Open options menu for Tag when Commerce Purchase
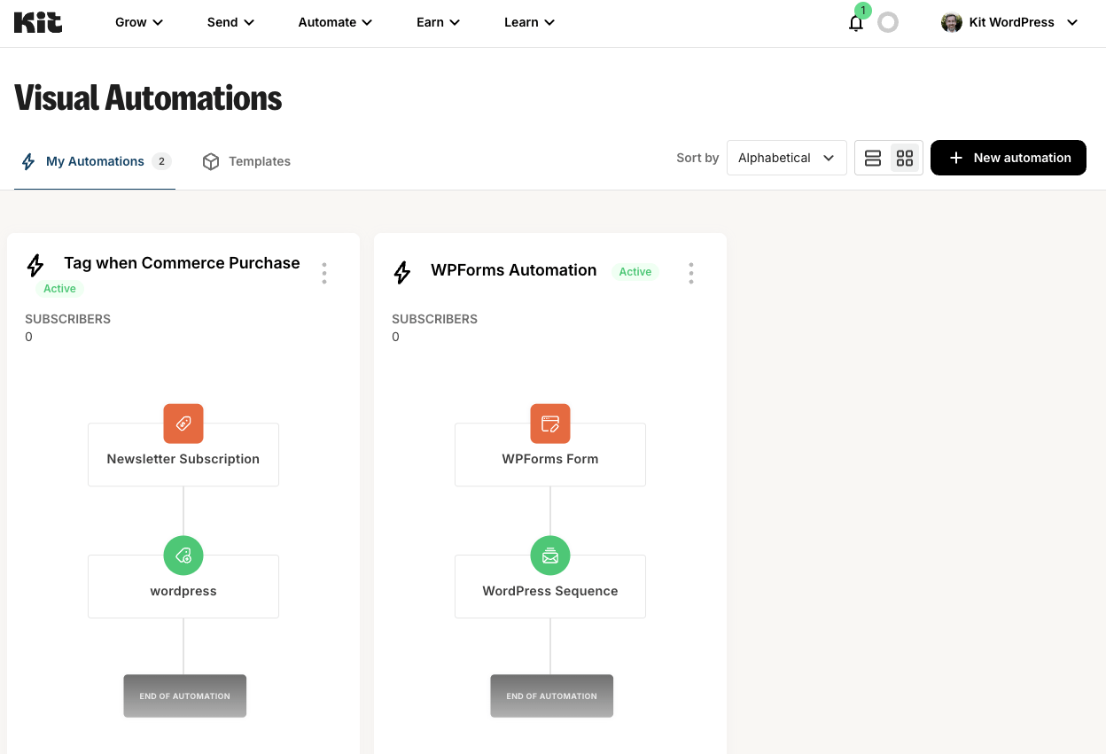 click(x=324, y=273)
